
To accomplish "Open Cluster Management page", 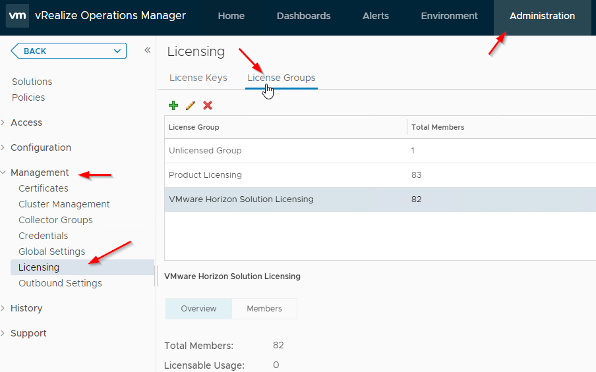I will click(64, 204).
